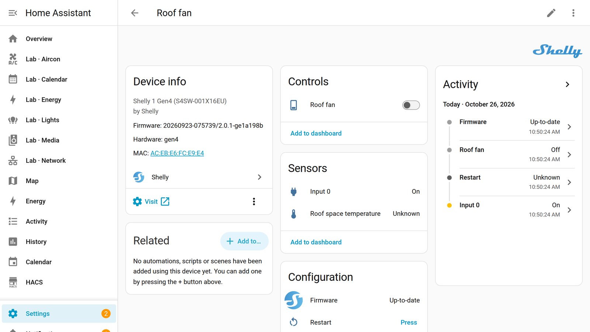
Task: Click the Input 0 plug icon
Action: click(x=294, y=191)
